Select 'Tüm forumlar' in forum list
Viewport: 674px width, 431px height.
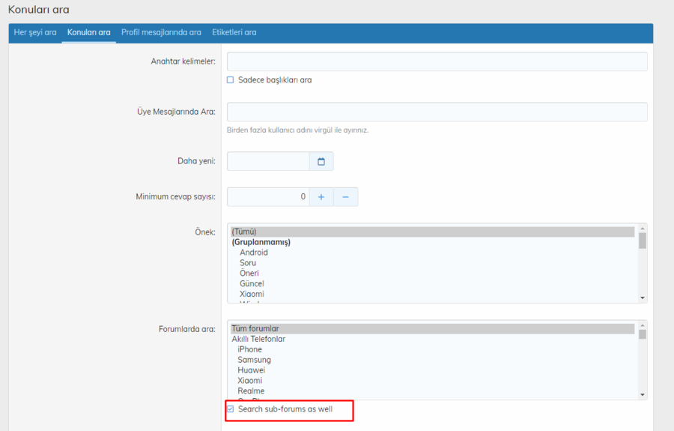432,328
